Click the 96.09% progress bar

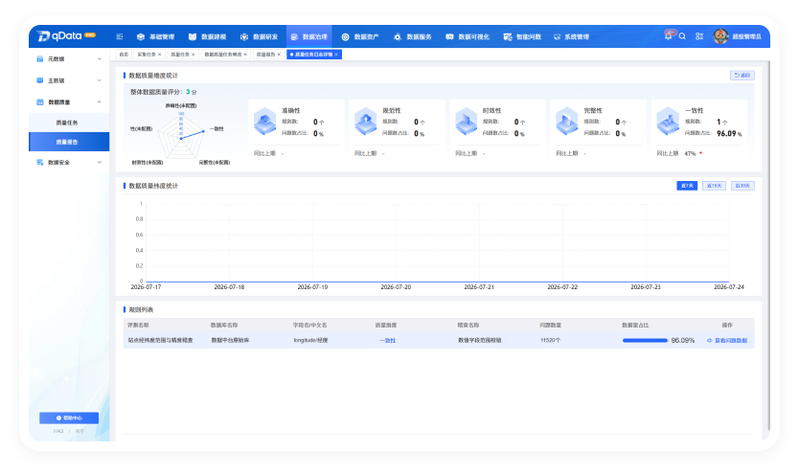coord(645,340)
